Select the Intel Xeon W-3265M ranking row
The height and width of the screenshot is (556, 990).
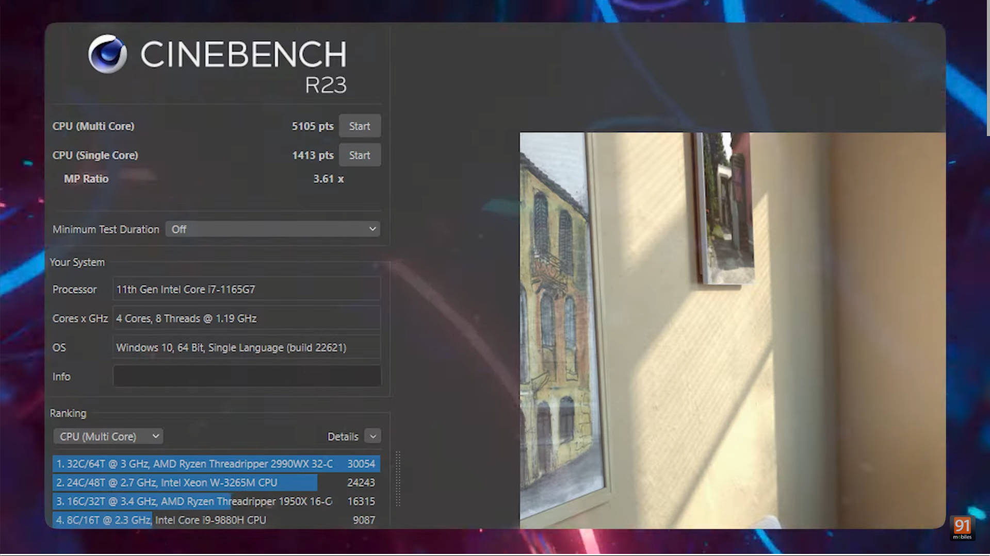pyautogui.click(x=216, y=482)
